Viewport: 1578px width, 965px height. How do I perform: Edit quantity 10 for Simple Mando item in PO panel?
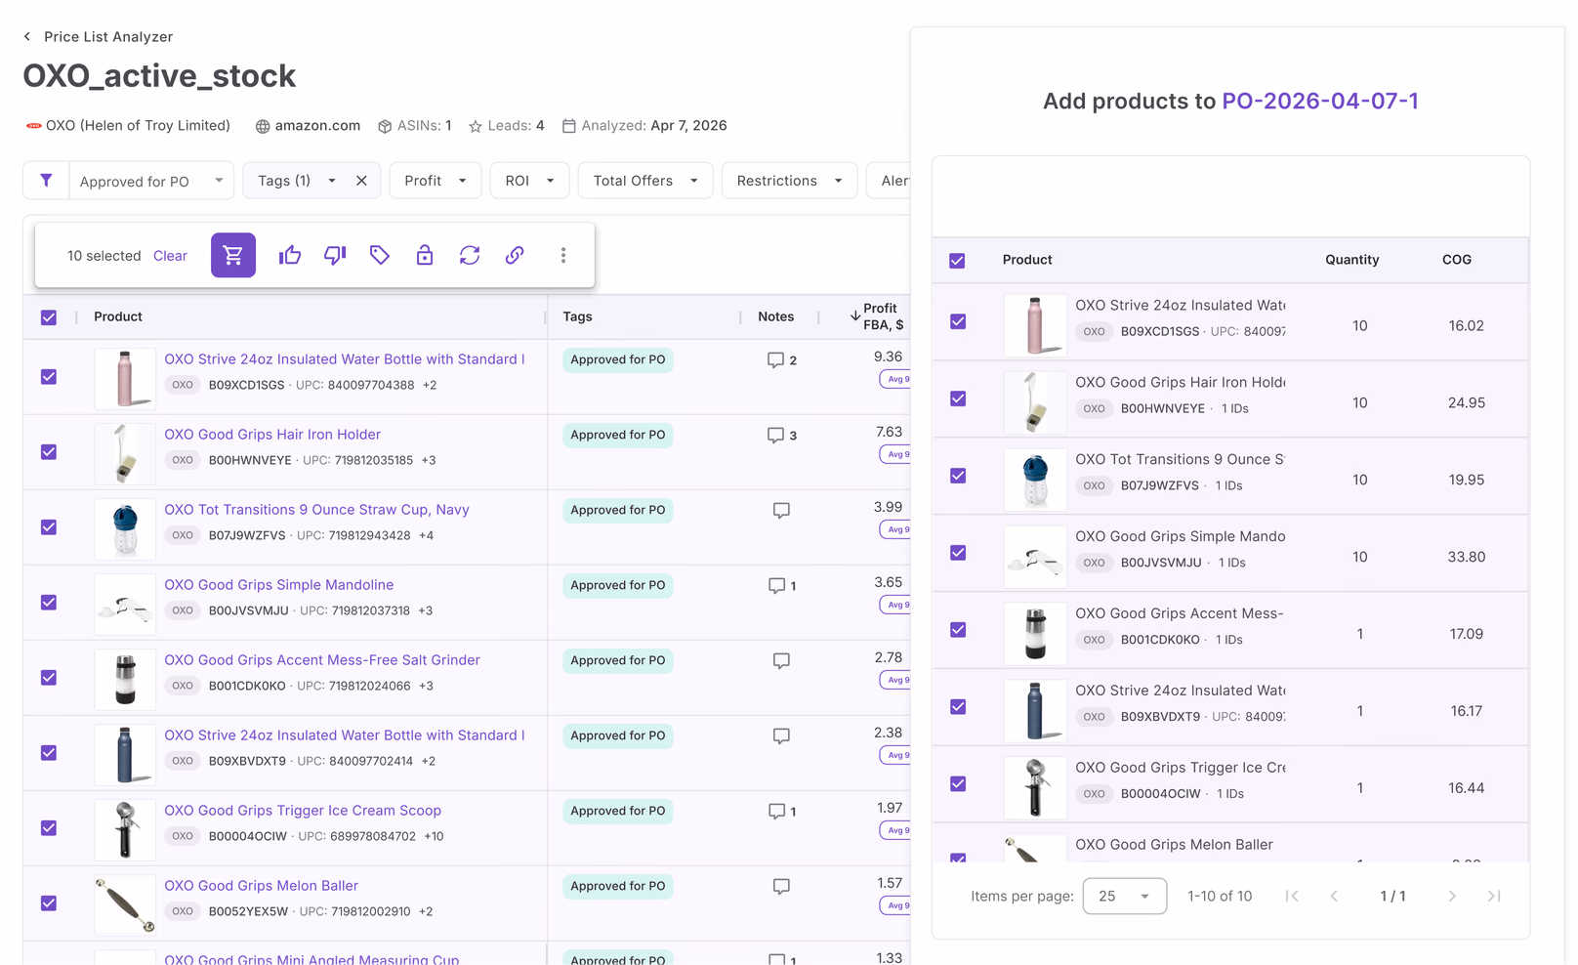click(x=1360, y=557)
